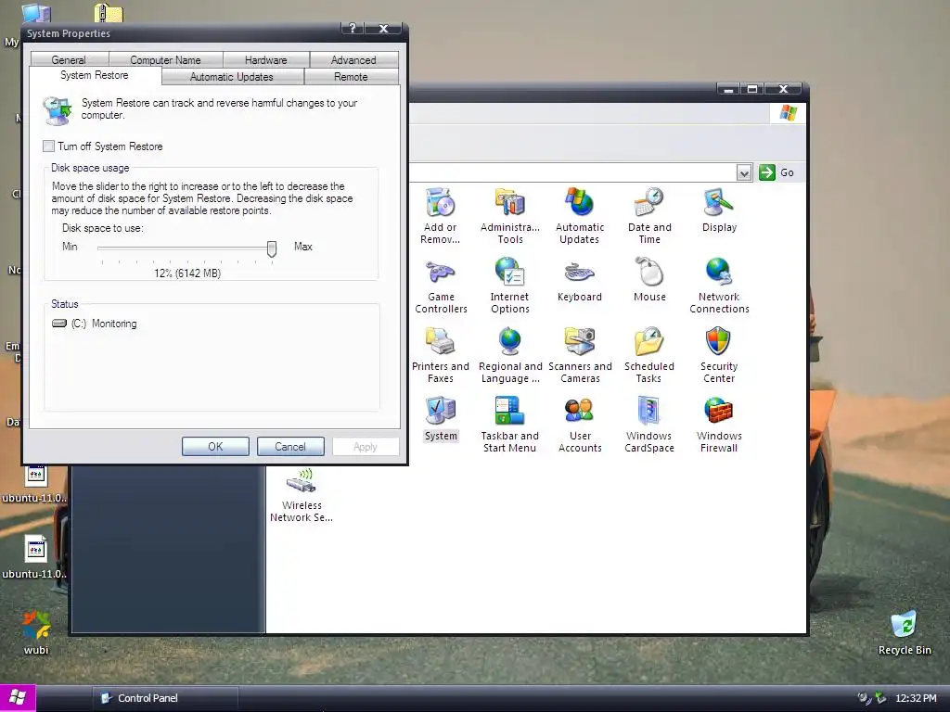The height and width of the screenshot is (712, 950).
Task: Open Display settings icon
Action: [x=719, y=210]
